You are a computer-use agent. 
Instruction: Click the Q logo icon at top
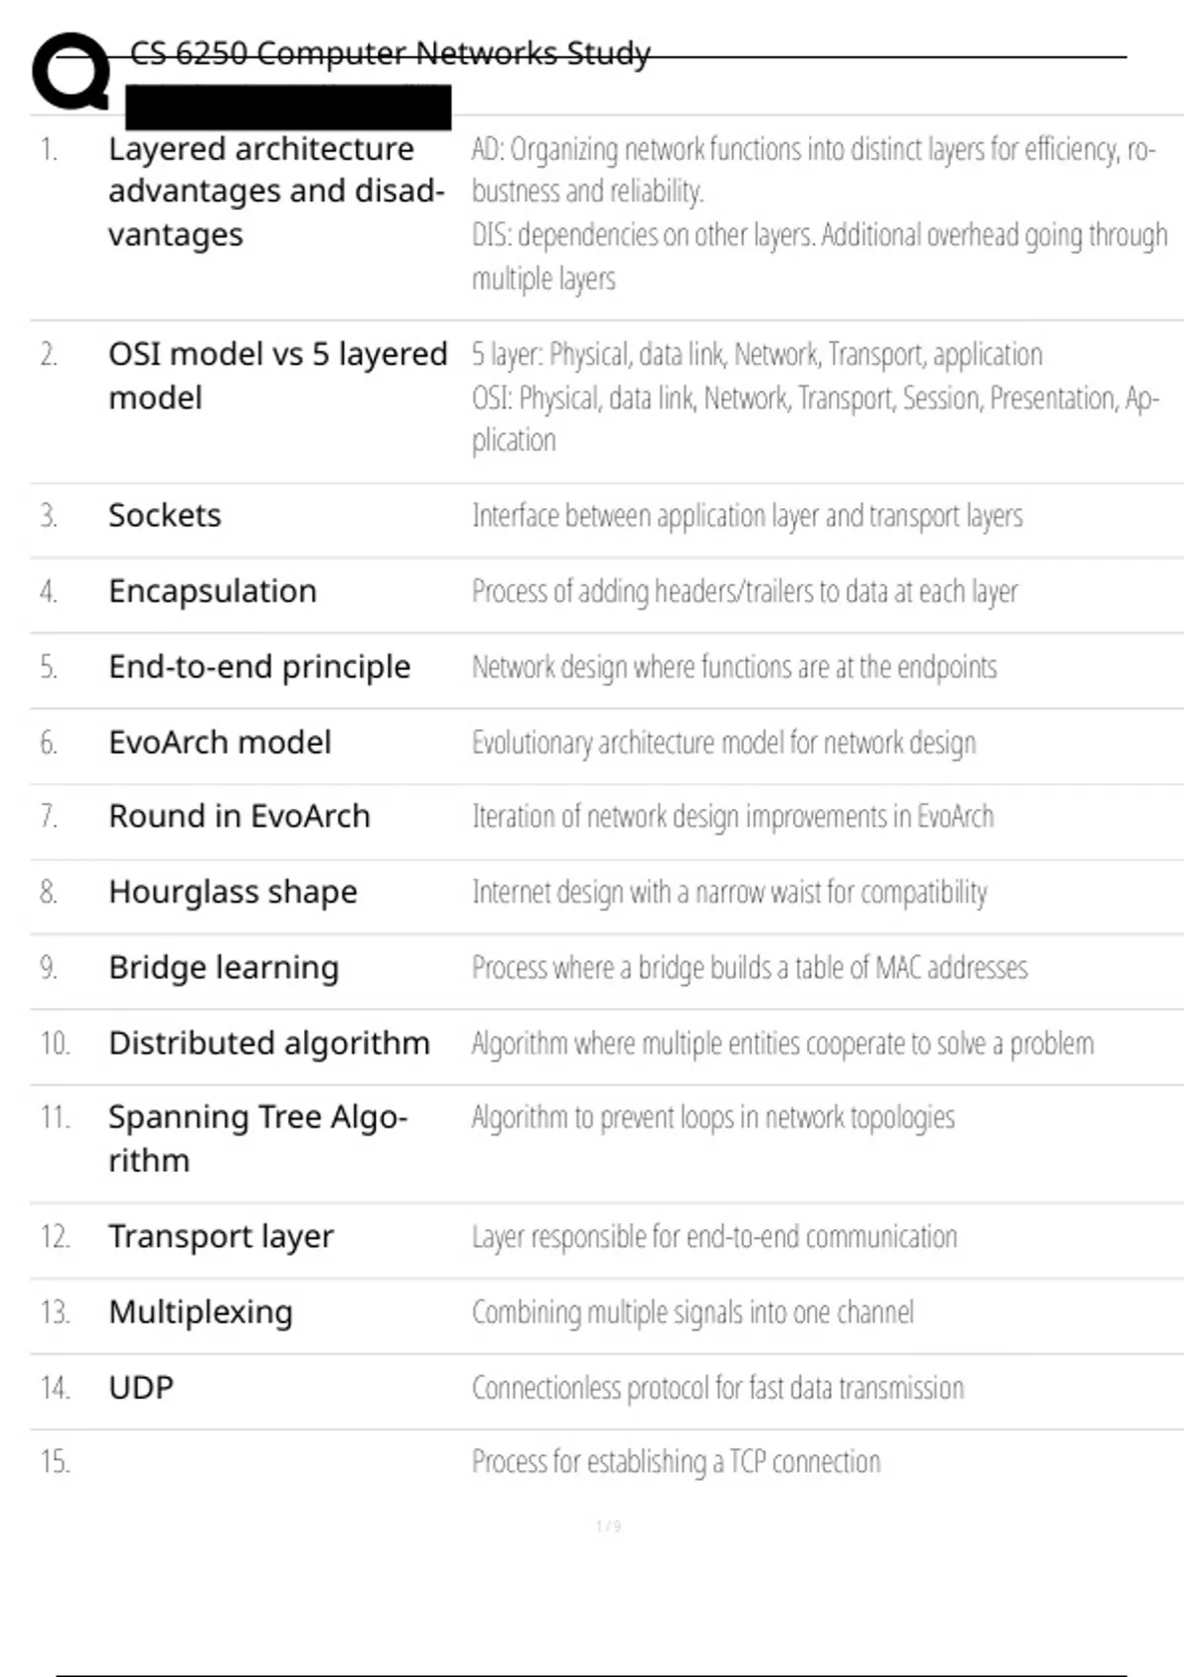tap(71, 71)
